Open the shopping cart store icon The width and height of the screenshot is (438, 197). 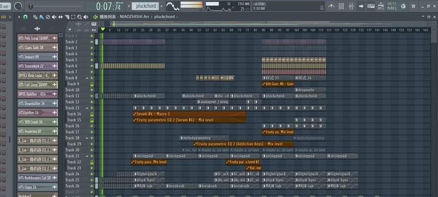pos(413,6)
